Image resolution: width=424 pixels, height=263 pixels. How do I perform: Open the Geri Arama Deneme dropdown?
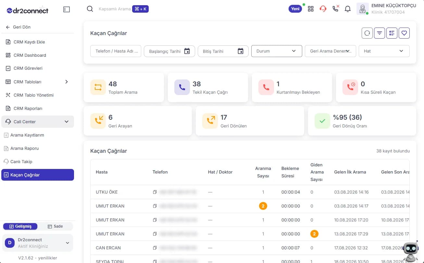(330, 51)
